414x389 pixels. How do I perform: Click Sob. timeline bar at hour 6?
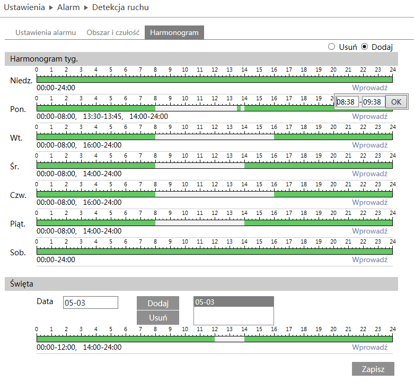pyautogui.click(x=126, y=252)
